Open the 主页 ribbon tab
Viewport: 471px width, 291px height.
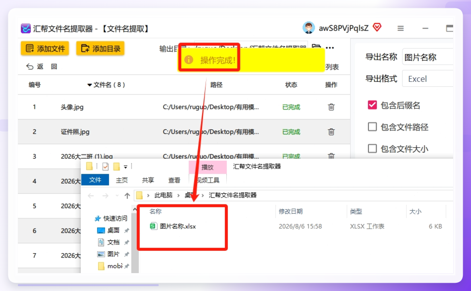click(122, 180)
